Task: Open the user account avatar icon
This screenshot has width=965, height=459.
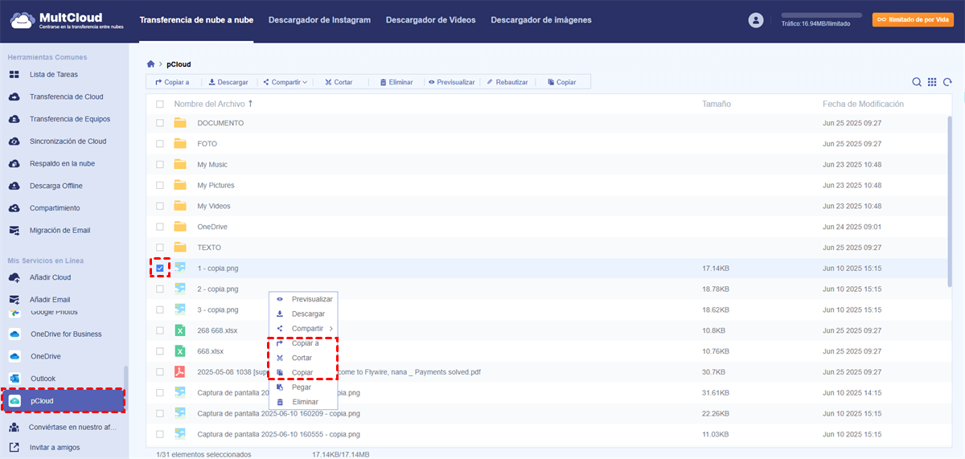Action: pos(755,21)
